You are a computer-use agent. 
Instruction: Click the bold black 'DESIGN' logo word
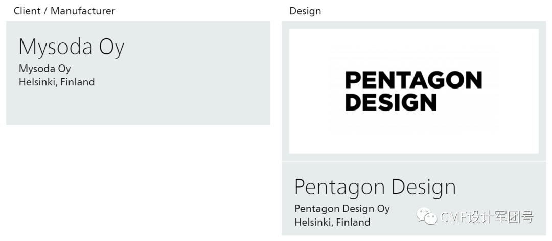point(391,102)
